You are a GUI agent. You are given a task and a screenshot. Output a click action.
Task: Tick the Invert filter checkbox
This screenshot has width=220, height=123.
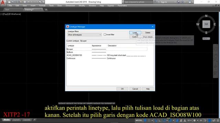105,35
